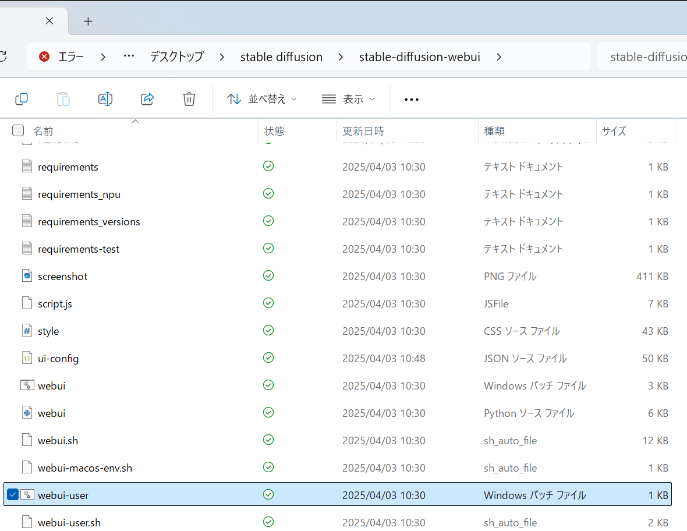
Task: Click the red error icon in address bar
Action: click(44, 56)
